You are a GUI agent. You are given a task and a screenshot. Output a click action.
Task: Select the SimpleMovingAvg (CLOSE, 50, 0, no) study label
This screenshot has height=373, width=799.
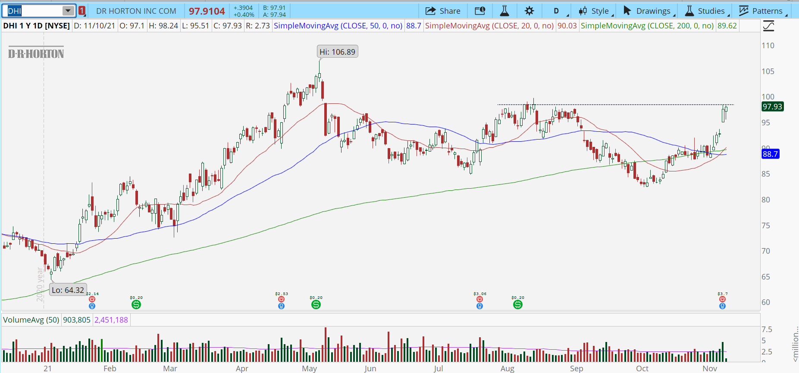click(338, 26)
